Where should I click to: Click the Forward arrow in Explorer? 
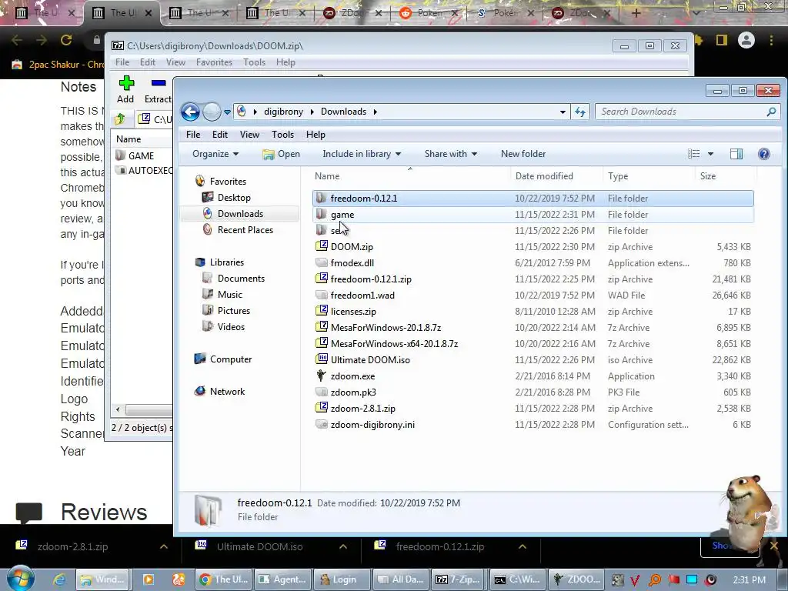click(212, 112)
